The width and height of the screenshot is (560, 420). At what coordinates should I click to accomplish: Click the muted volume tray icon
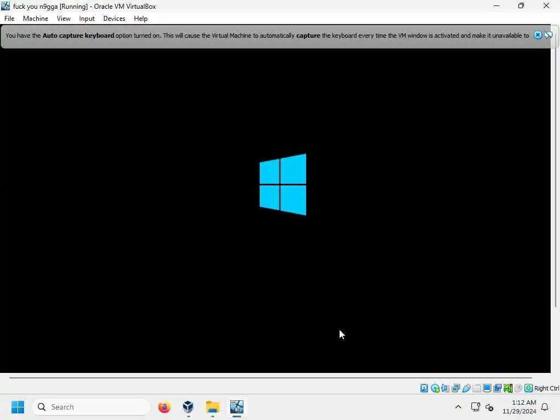tap(489, 407)
